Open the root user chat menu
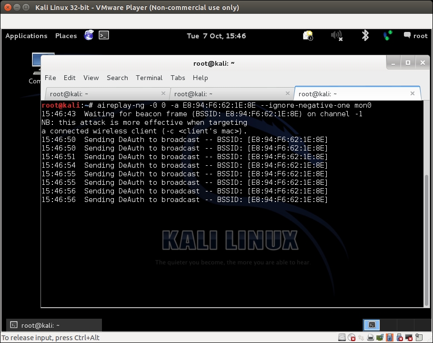The width and height of the screenshot is (433, 343). (415, 36)
